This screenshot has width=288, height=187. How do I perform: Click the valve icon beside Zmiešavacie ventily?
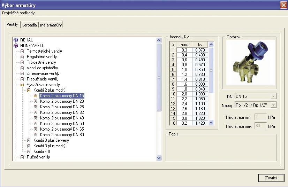[x=22, y=73]
